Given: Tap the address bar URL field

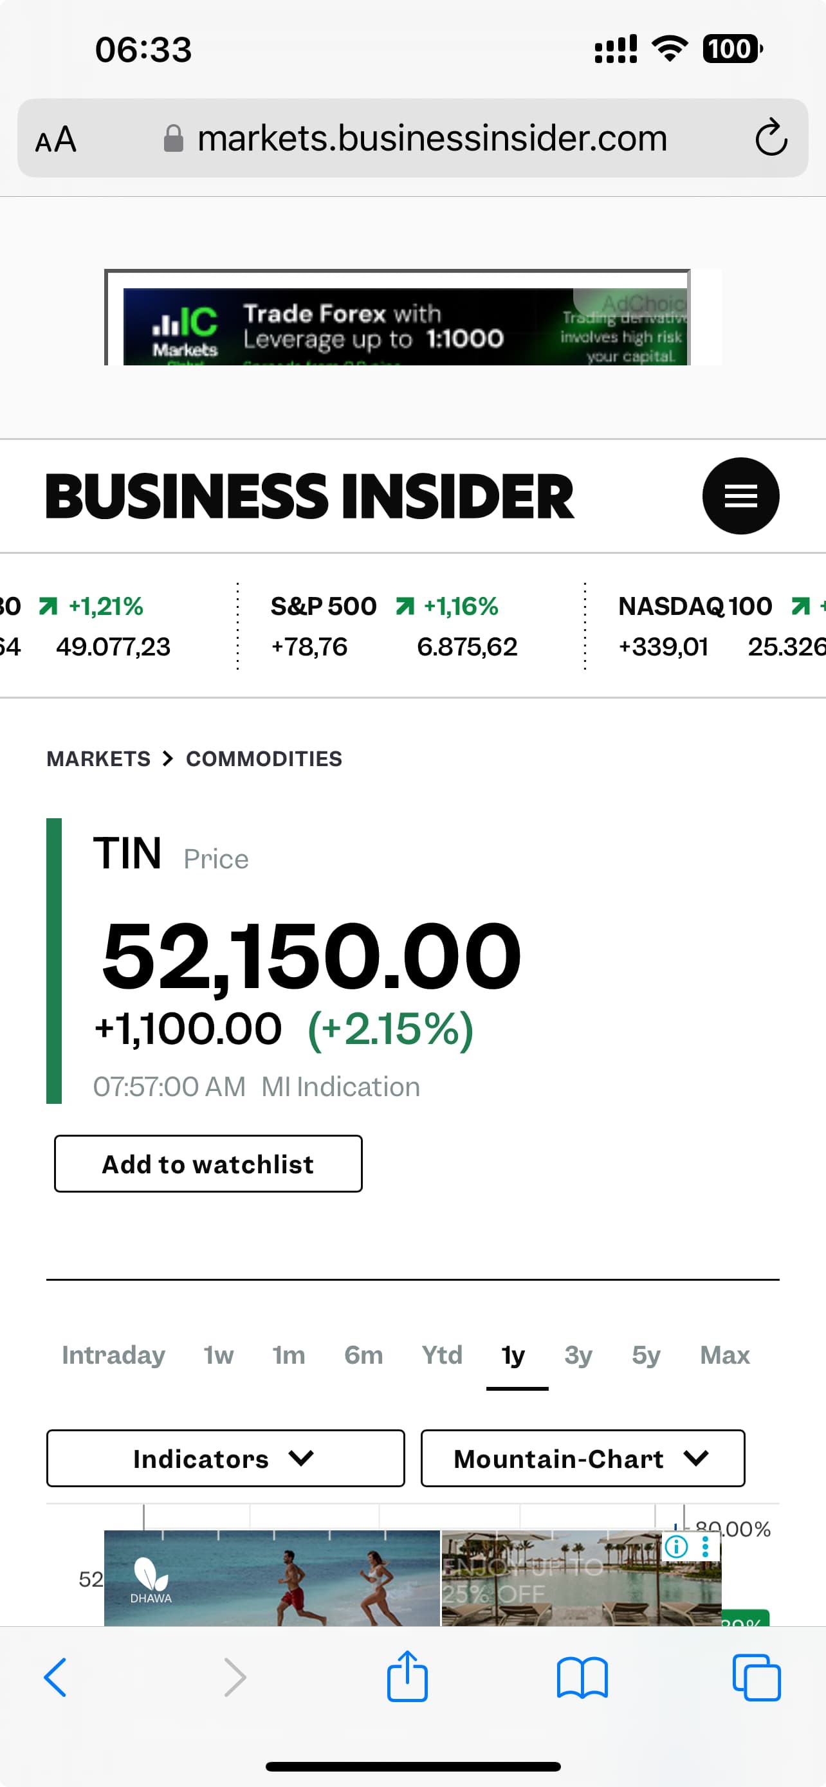Looking at the screenshot, I should [x=432, y=138].
